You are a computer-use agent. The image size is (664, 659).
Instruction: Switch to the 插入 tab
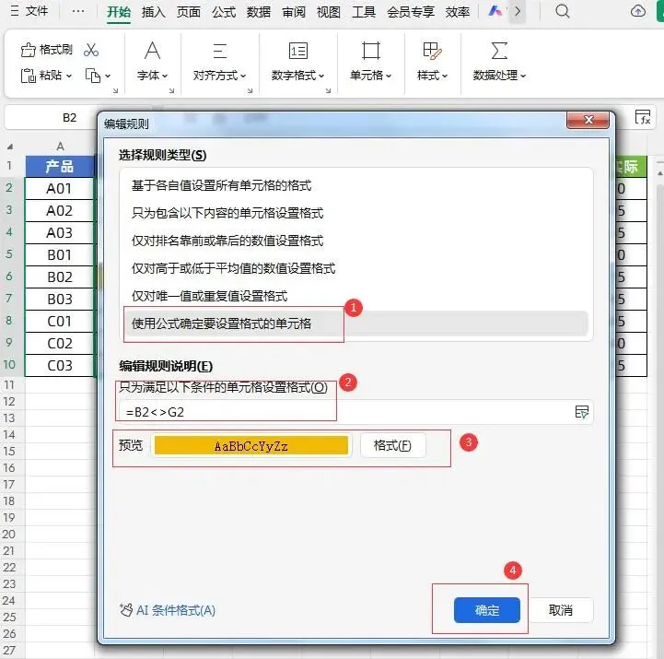153,12
